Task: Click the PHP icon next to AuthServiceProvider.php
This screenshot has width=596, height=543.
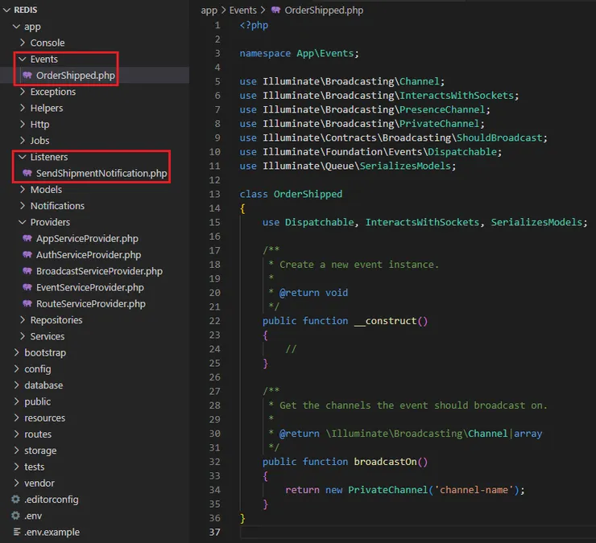Action: coord(27,255)
